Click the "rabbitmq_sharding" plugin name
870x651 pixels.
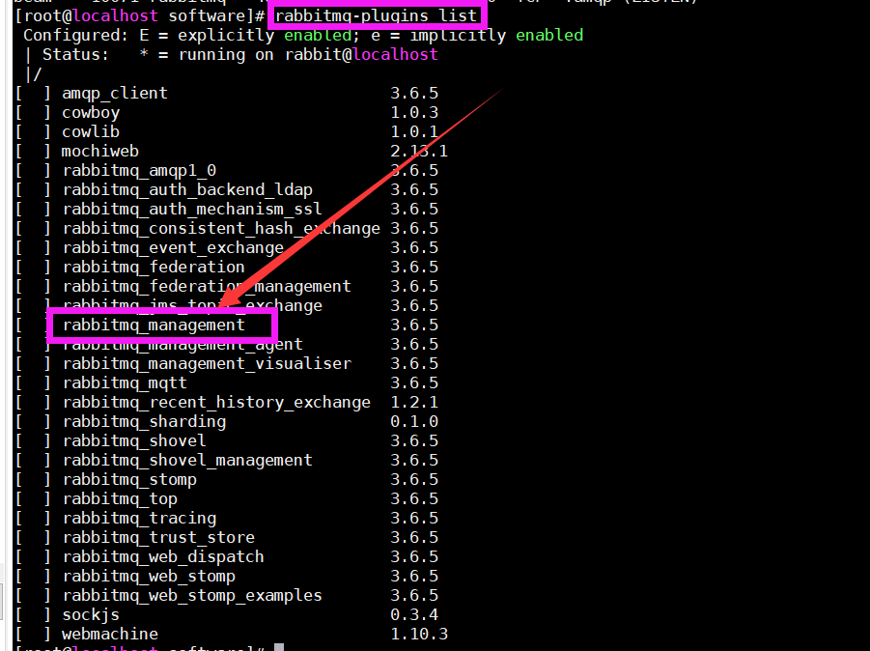tap(144, 422)
